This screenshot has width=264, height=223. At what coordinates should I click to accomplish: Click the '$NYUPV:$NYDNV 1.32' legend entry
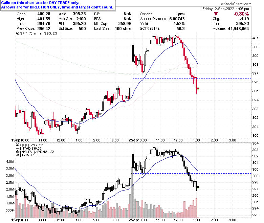click(x=37, y=152)
